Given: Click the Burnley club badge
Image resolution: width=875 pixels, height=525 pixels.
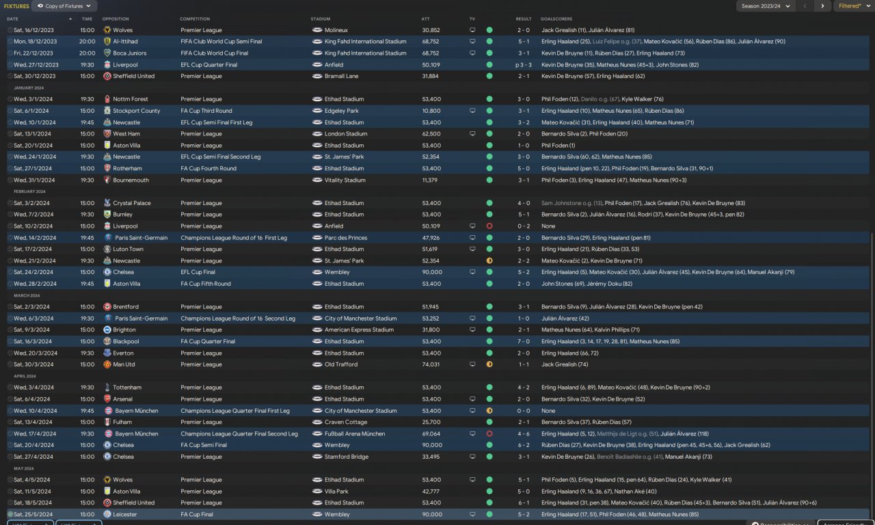Looking at the screenshot, I should [107, 215].
